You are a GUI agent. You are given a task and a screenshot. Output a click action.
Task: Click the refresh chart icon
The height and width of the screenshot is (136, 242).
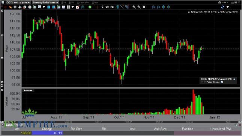222,7
